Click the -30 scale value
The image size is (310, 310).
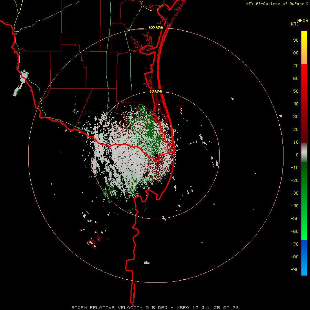coord(294,193)
